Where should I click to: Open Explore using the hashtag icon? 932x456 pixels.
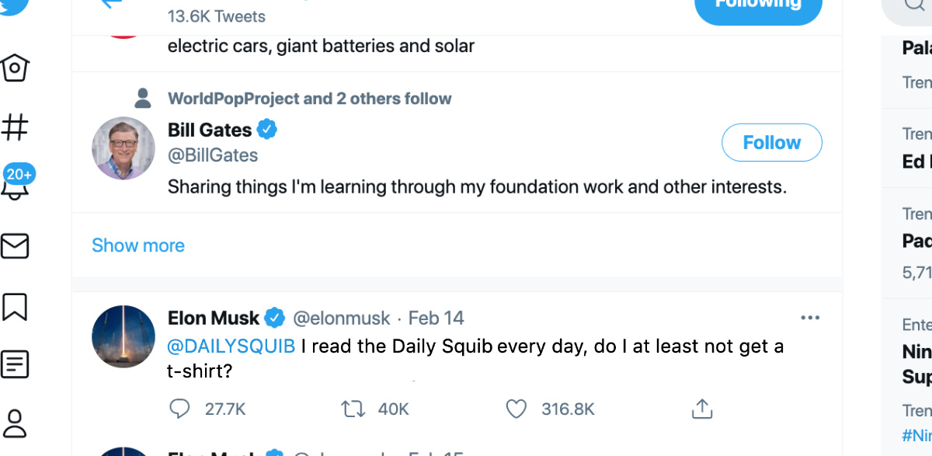click(x=16, y=127)
